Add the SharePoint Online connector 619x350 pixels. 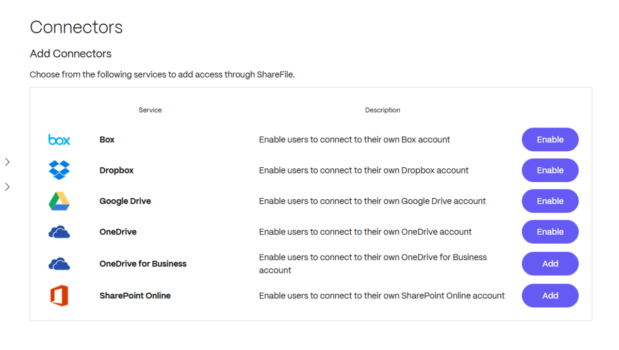point(550,295)
